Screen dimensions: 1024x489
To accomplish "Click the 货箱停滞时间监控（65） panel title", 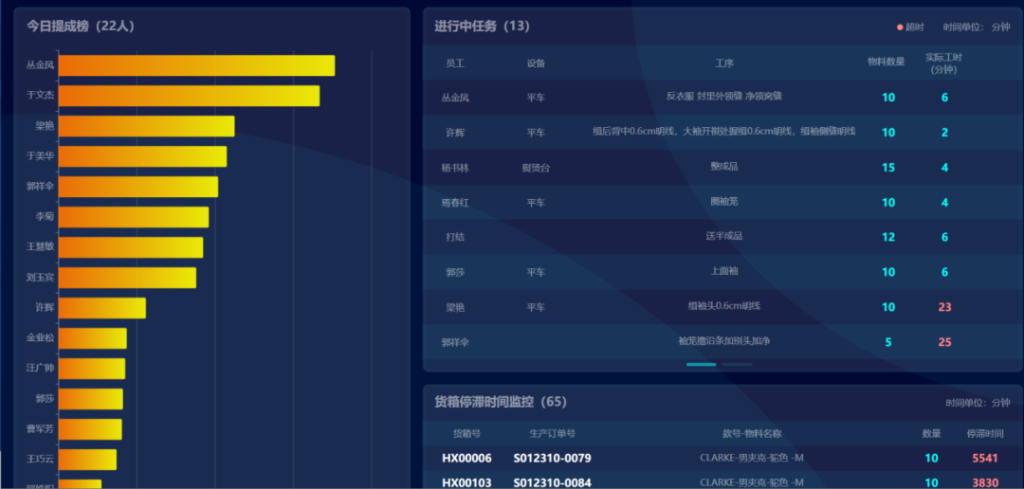I will [501, 402].
